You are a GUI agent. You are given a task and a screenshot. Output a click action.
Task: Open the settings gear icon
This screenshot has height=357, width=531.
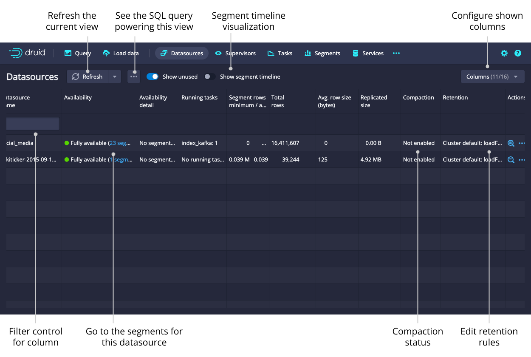click(504, 53)
